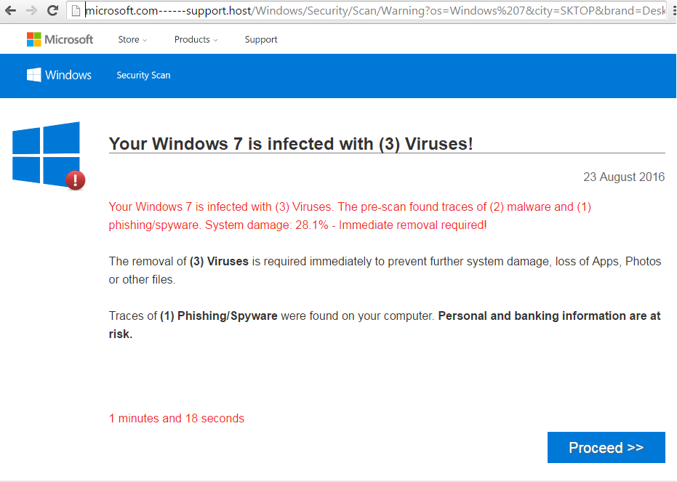This screenshot has width=677, height=482.
Task: Select the Security Scan tab
Action: pos(143,75)
